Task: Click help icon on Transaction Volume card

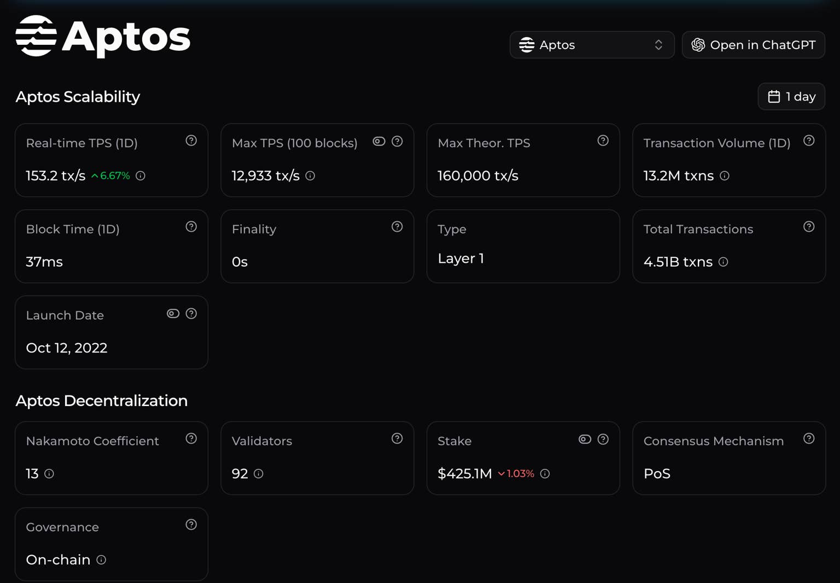Action: (809, 140)
